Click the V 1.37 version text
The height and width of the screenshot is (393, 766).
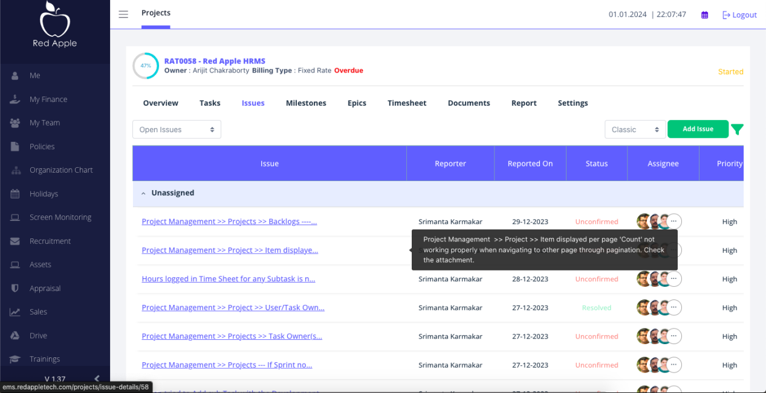click(x=55, y=379)
